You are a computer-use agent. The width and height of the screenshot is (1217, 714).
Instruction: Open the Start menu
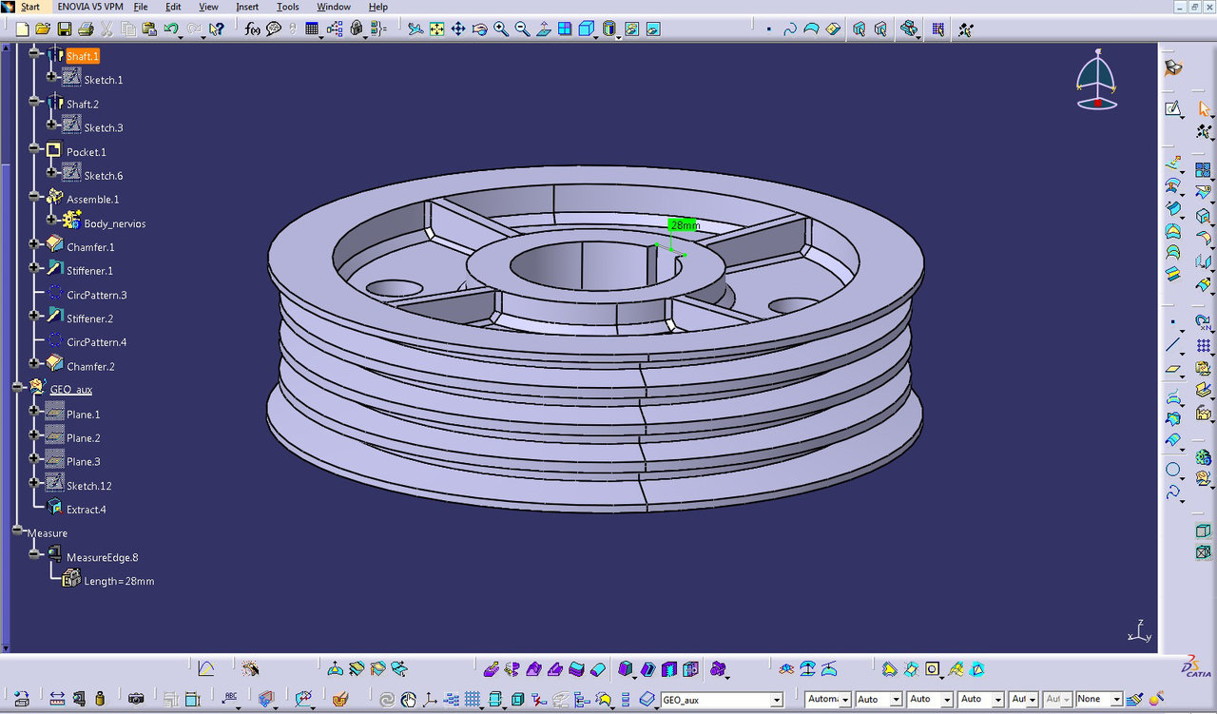point(30,7)
